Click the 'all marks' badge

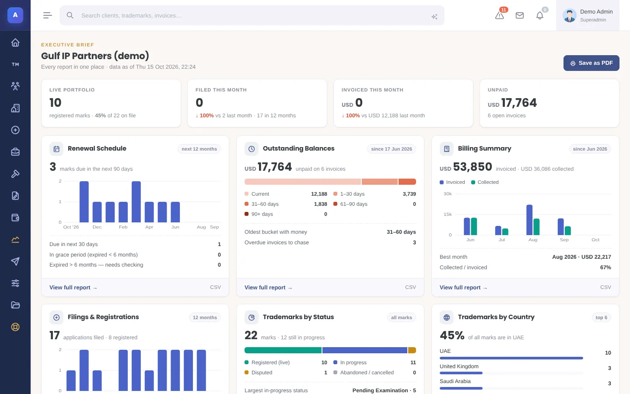pyautogui.click(x=401, y=317)
